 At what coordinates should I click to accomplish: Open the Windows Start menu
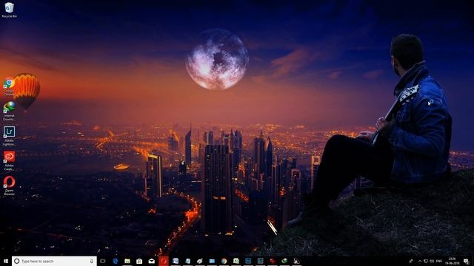tap(5, 261)
